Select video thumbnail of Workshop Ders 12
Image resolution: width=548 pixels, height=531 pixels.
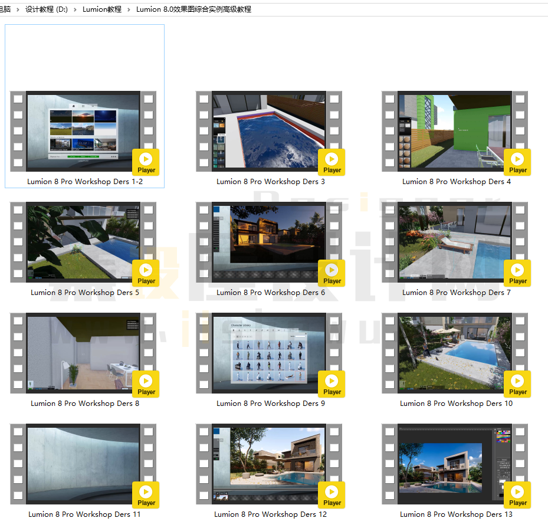coord(269,464)
